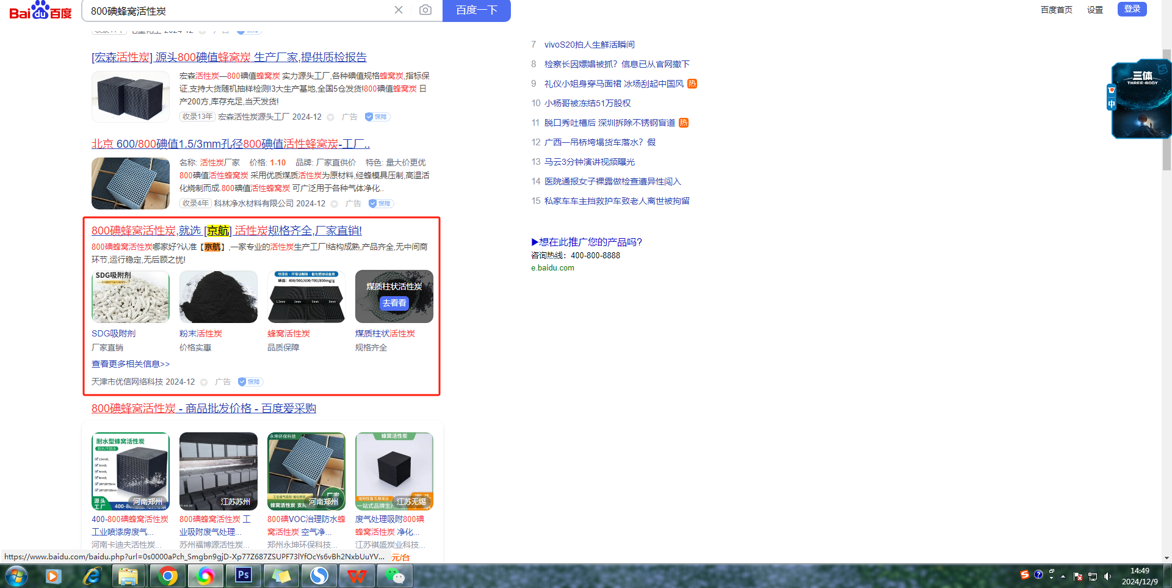
Task: Open the 设置 menu
Action: (1094, 10)
